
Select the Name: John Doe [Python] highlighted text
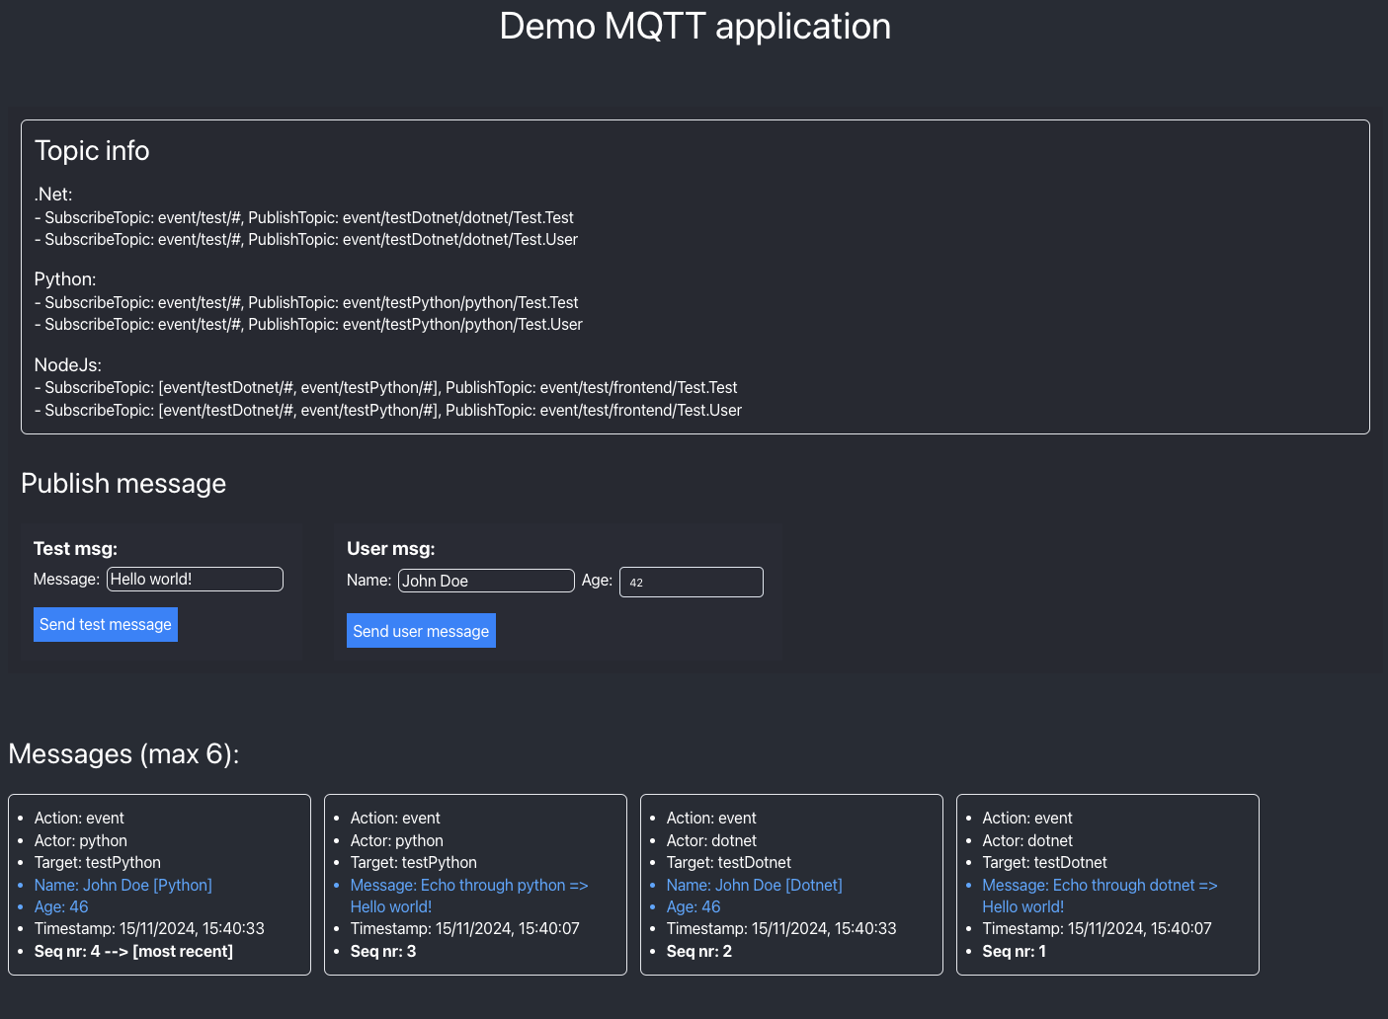tap(122, 885)
